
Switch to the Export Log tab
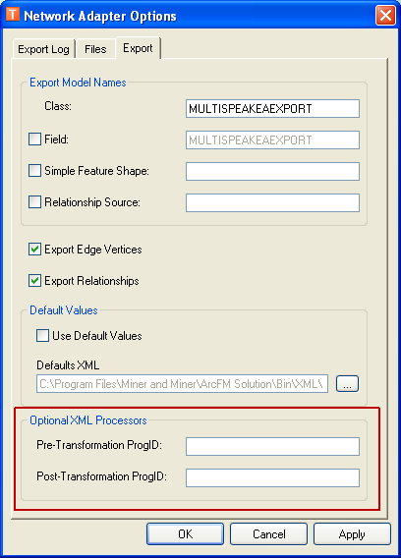pyautogui.click(x=44, y=49)
